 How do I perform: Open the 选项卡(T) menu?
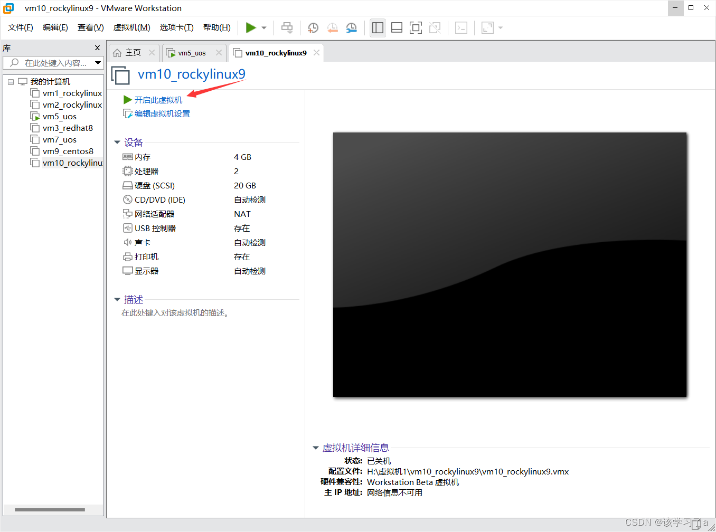tap(177, 27)
